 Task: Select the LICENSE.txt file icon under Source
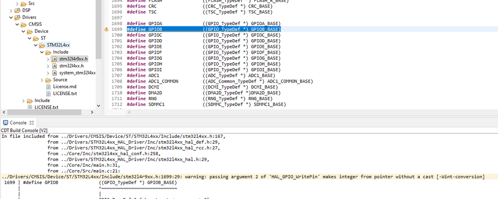(x=48, y=94)
